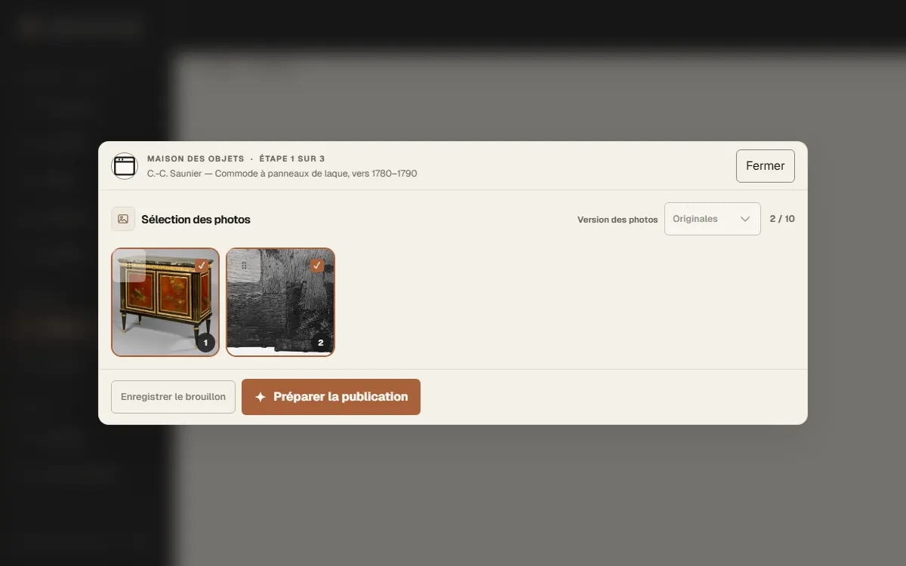This screenshot has width=906, height=566.
Task: Click the Maison des Objets window icon
Action: point(125,166)
